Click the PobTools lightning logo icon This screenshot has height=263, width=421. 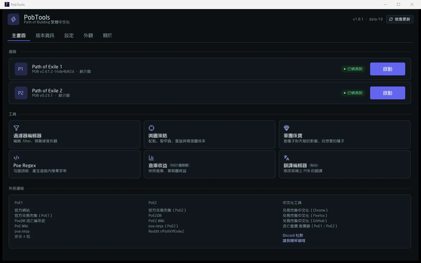tap(13, 19)
